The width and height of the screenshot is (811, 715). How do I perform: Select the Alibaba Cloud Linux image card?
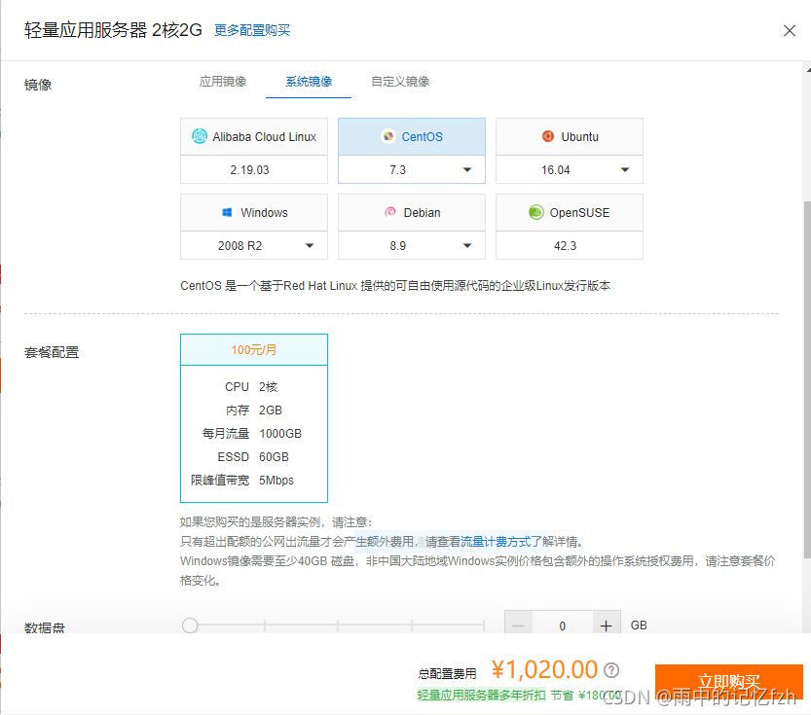point(254,136)
